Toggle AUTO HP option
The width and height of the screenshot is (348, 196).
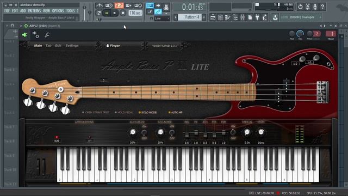pos(175,113)
